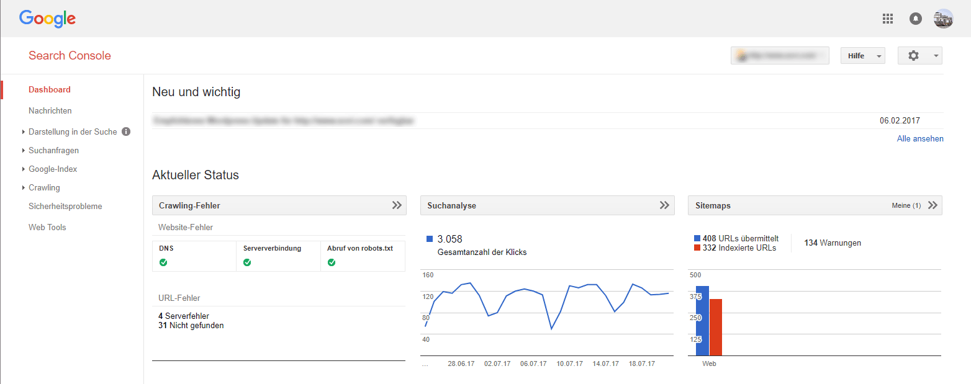Open the Google apps grid

[887, 19]
